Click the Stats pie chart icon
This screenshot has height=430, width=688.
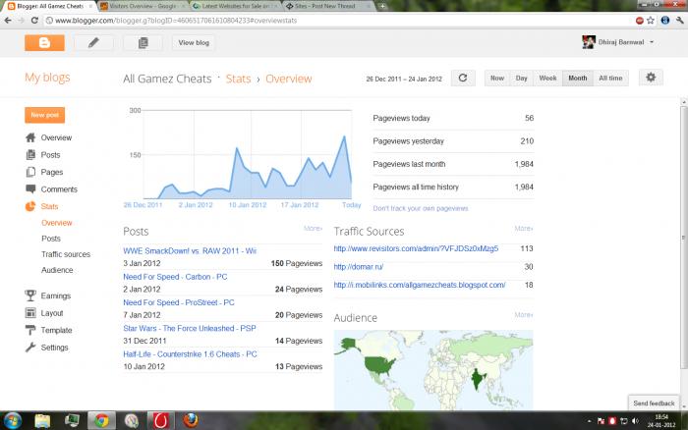(30, 206)
